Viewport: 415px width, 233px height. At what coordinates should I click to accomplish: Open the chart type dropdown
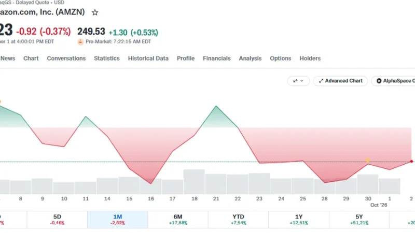pos(298,81)
